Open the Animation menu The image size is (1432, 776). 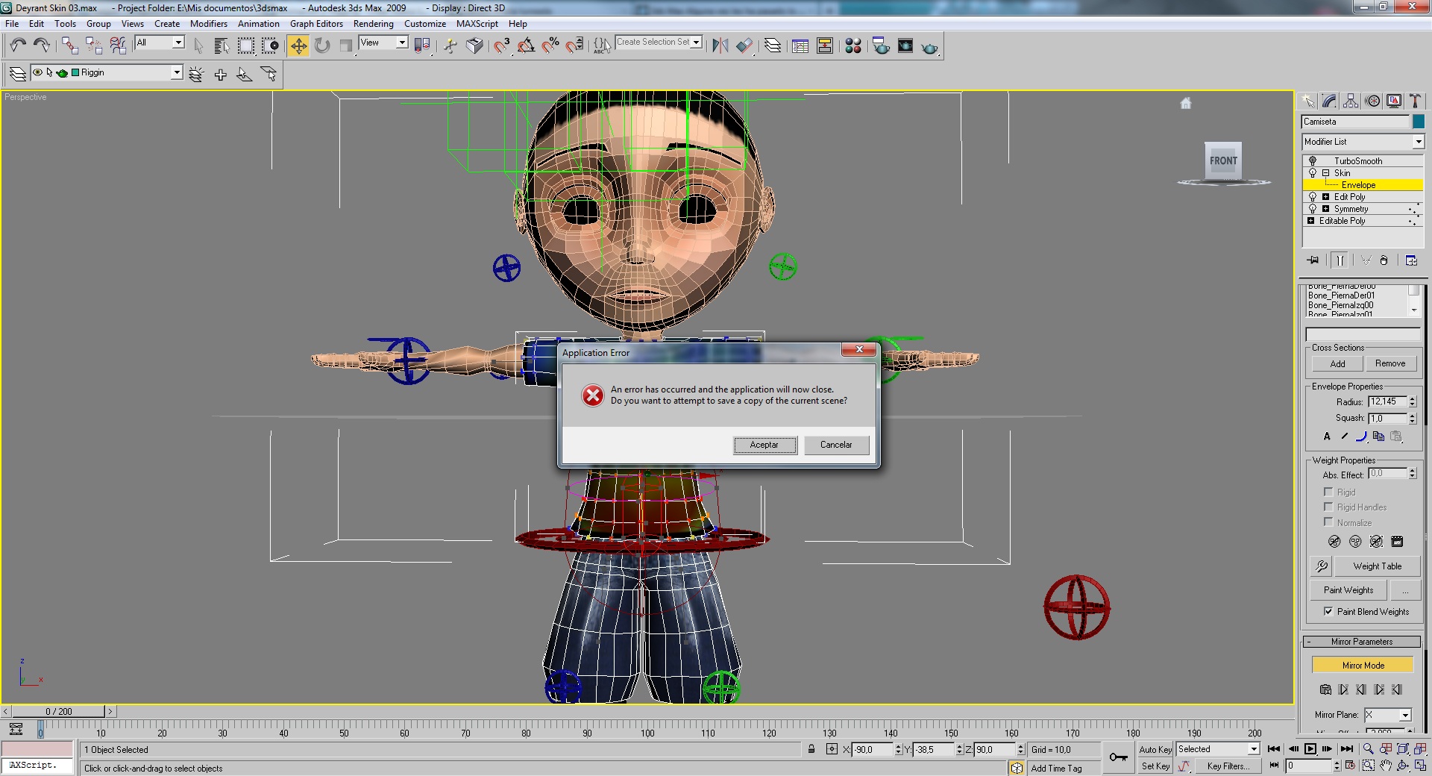click(x=258, y=24)
